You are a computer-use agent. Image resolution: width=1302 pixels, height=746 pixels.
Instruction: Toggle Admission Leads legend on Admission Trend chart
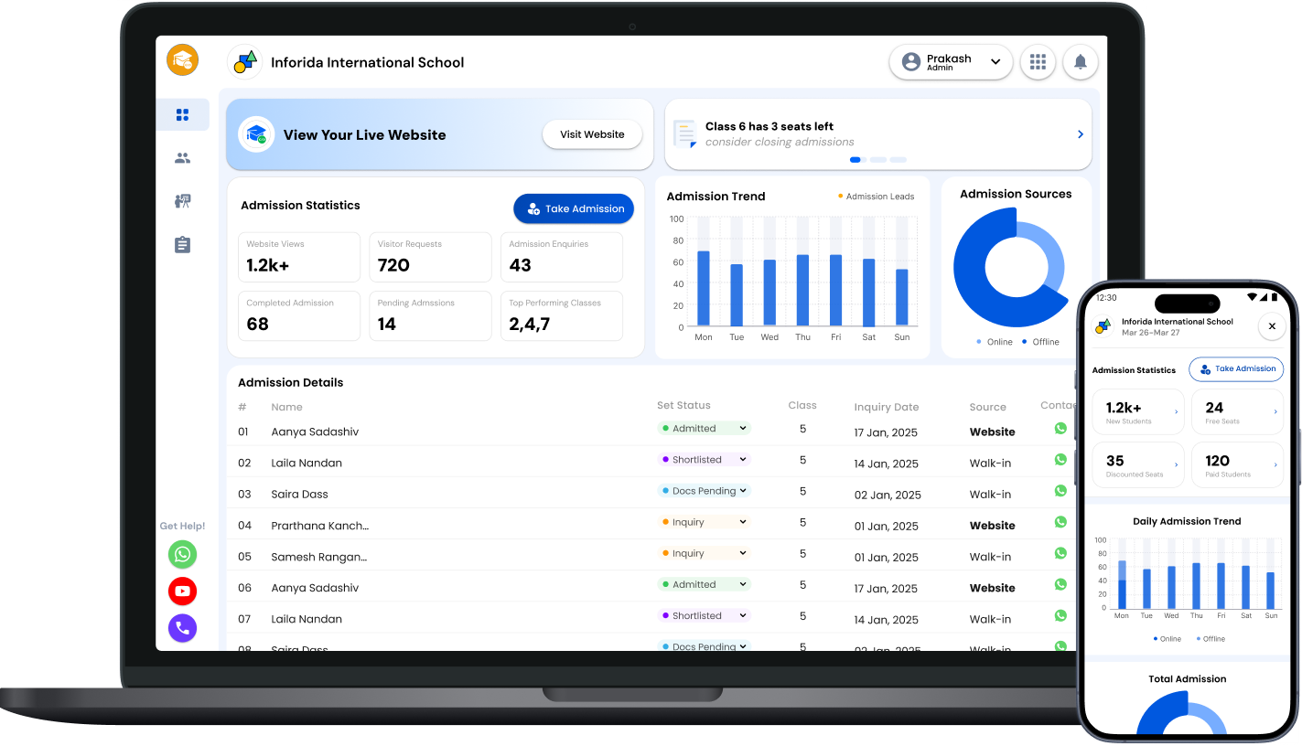pyautogui.click(x=875, y=196)
